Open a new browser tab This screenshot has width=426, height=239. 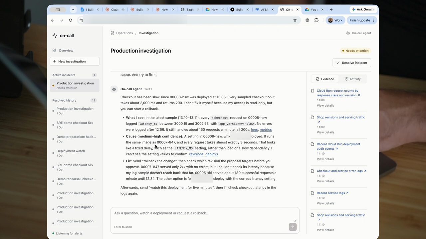[x=331, y=10]
